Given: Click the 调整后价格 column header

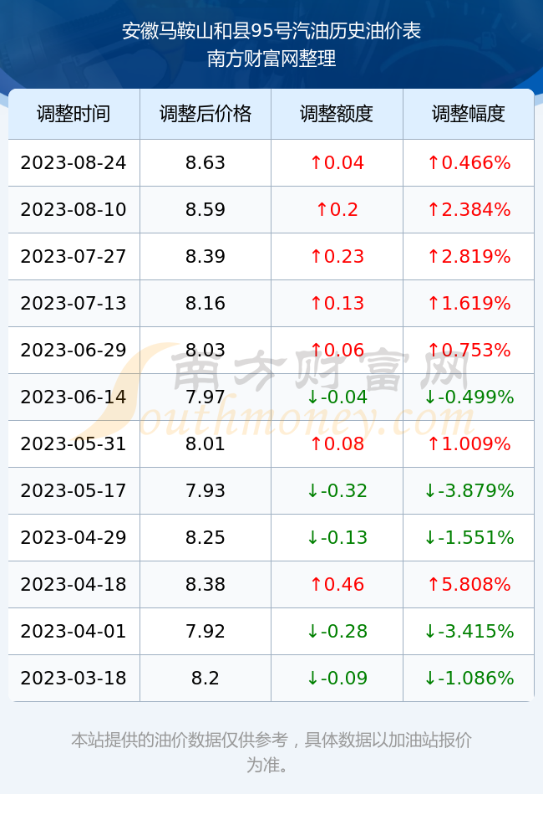Looking at the screenshot, I should pos(206,114).
